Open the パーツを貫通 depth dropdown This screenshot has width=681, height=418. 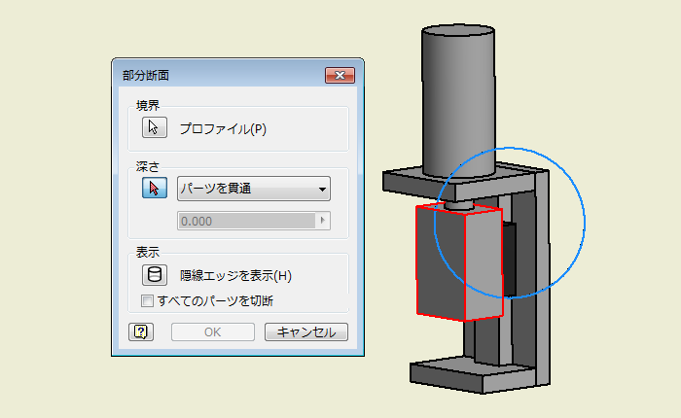(254, 189)
